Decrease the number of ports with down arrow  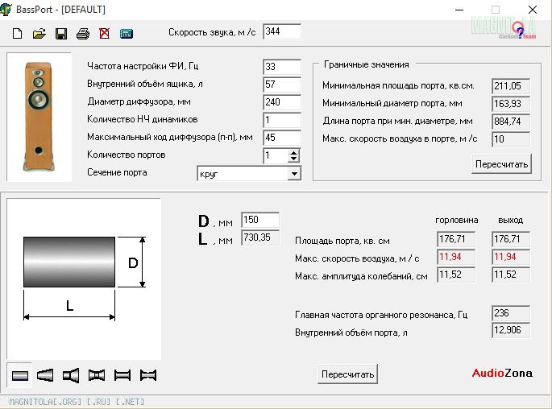(293, 159)
